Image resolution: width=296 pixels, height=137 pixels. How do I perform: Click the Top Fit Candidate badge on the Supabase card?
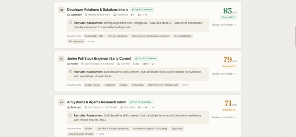tap(142, 10)
